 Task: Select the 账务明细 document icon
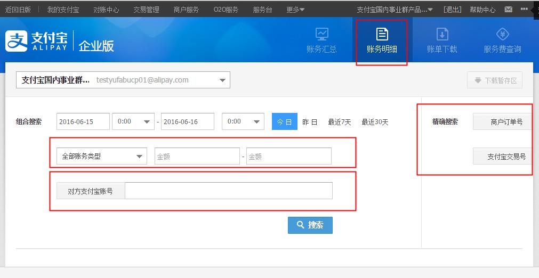point(382,34)
